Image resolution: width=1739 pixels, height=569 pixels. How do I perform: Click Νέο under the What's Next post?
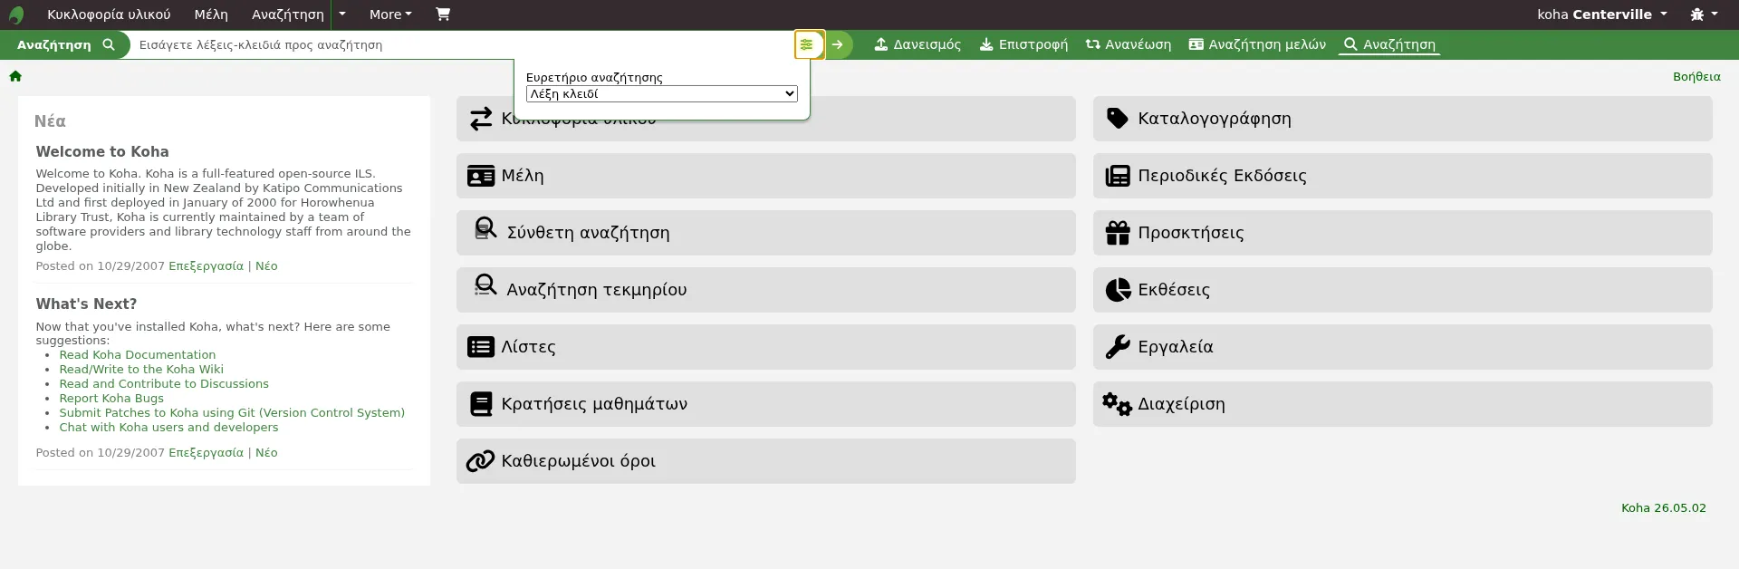point(266,452)
